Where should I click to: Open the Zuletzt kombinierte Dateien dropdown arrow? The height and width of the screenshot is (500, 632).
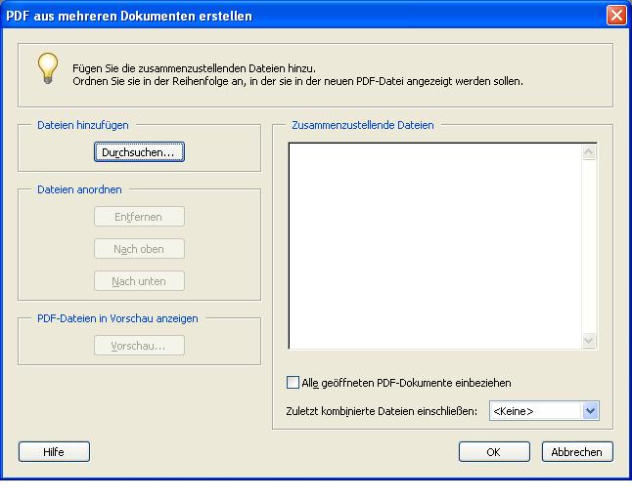pyautogui.click(x=591, y=411)
